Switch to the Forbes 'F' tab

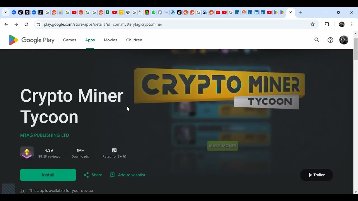(41, 12)
